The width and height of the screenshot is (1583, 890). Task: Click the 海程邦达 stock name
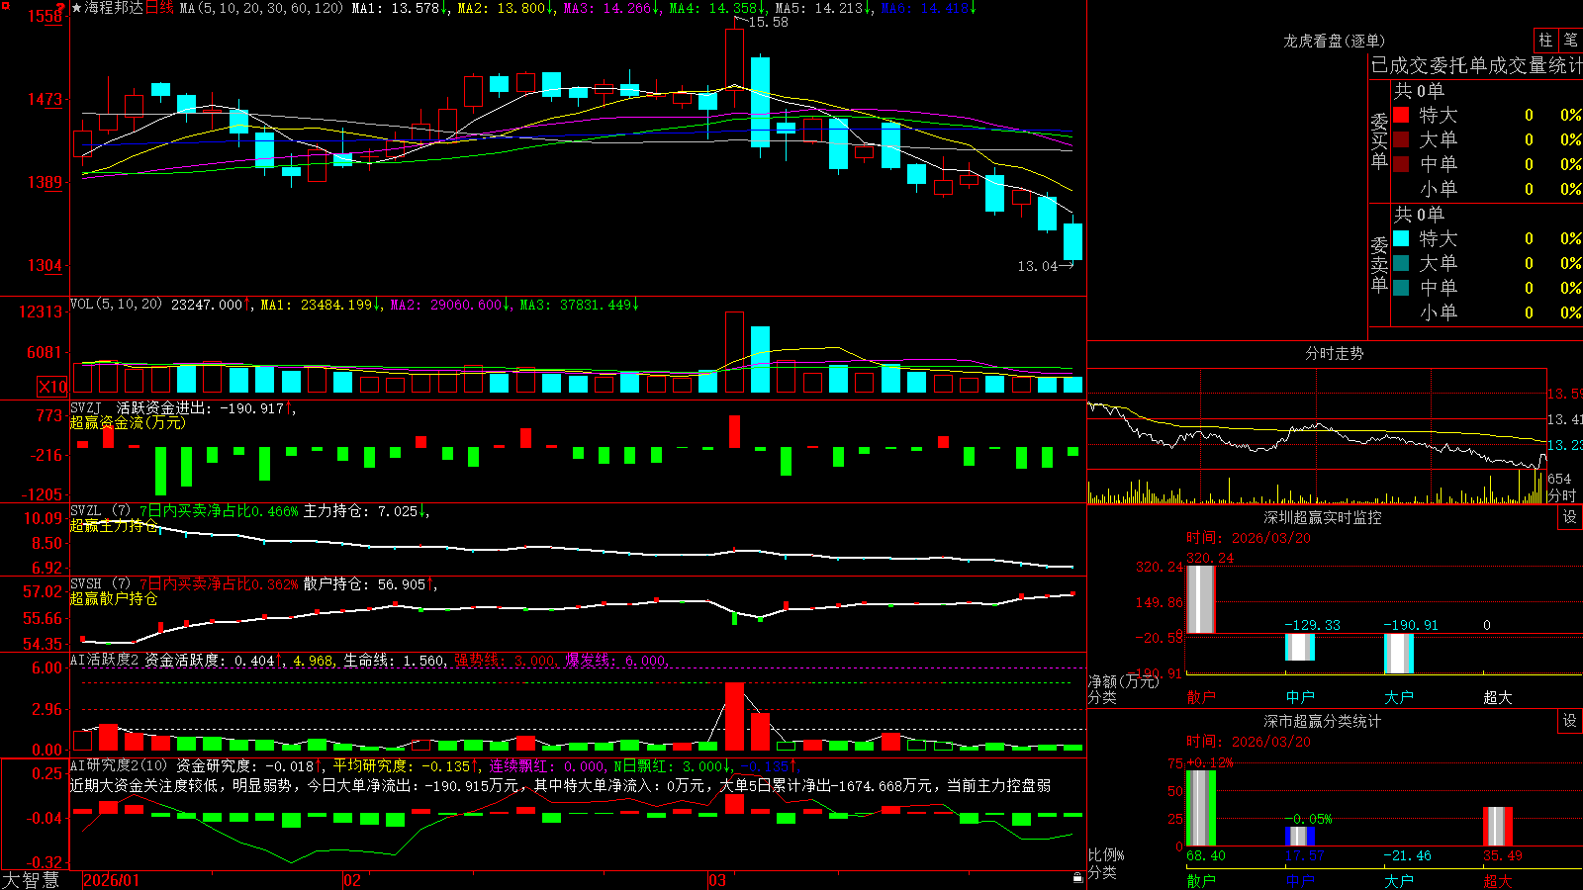114,8
